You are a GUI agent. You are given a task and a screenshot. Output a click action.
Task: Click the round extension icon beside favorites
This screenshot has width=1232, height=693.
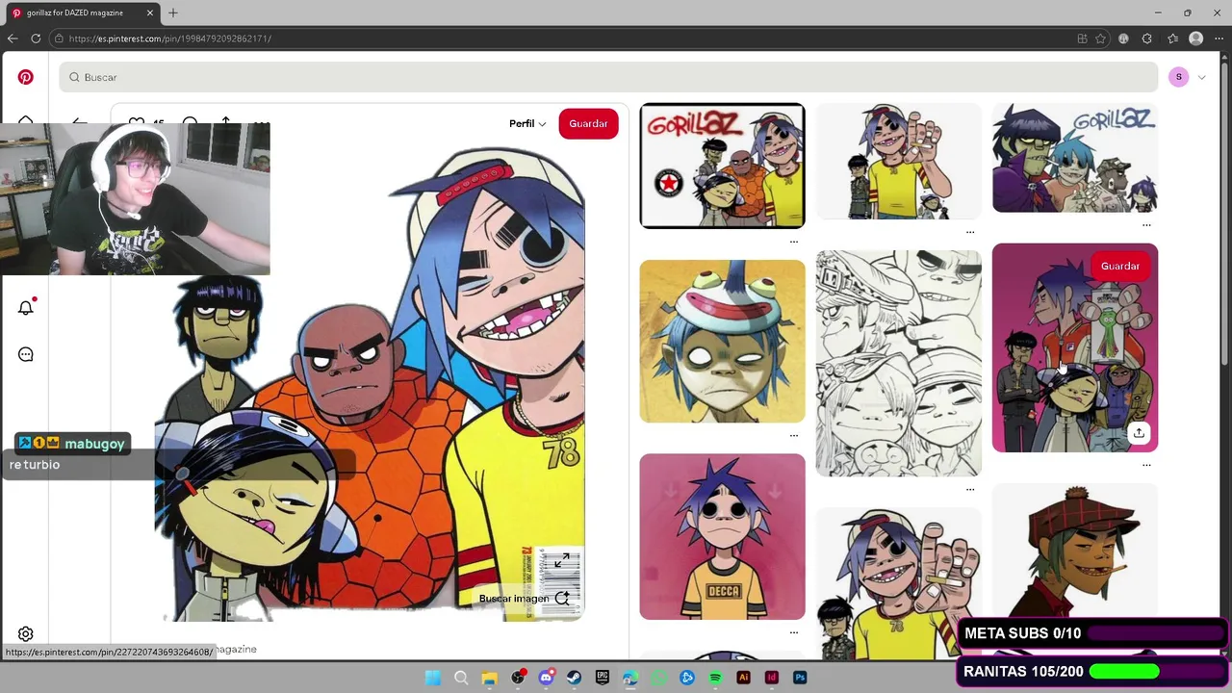click(1123, 38)
